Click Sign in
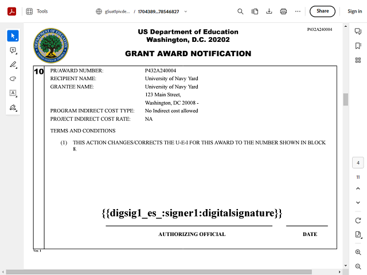 [x=354, y=11]
